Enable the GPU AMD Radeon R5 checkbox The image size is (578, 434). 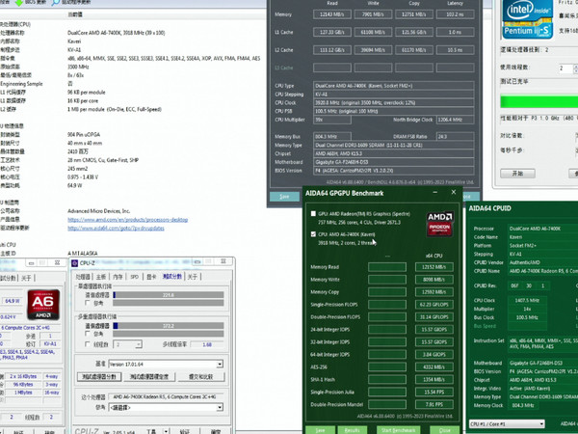(x=313, y=214)
